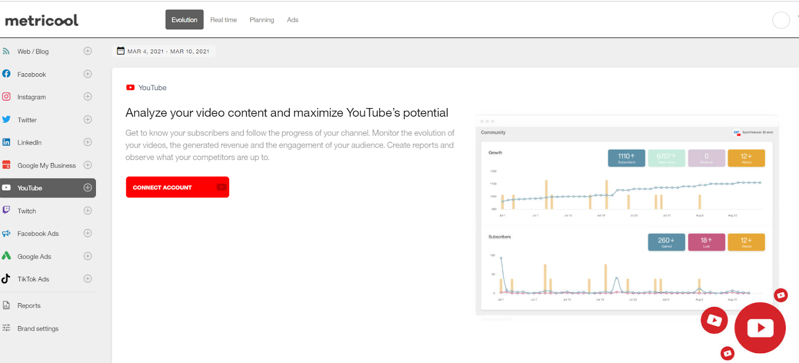Click the Twitch logo icon
The width and height of the screenshot is (799, 363).
tap(6, 210)
